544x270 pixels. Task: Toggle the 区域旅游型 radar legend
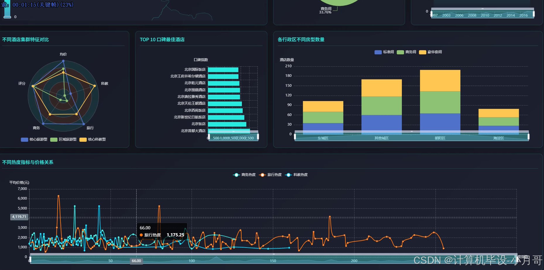click(63, 139)
